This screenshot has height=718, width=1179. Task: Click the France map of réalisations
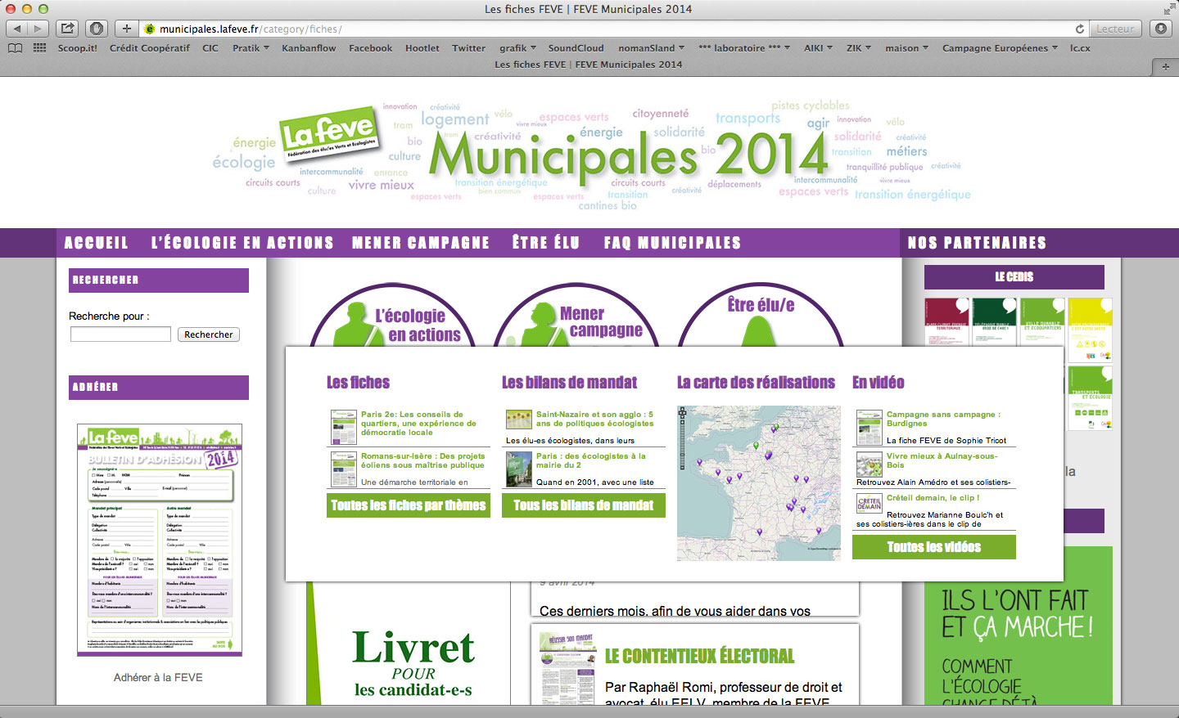(x=759, y=482)
